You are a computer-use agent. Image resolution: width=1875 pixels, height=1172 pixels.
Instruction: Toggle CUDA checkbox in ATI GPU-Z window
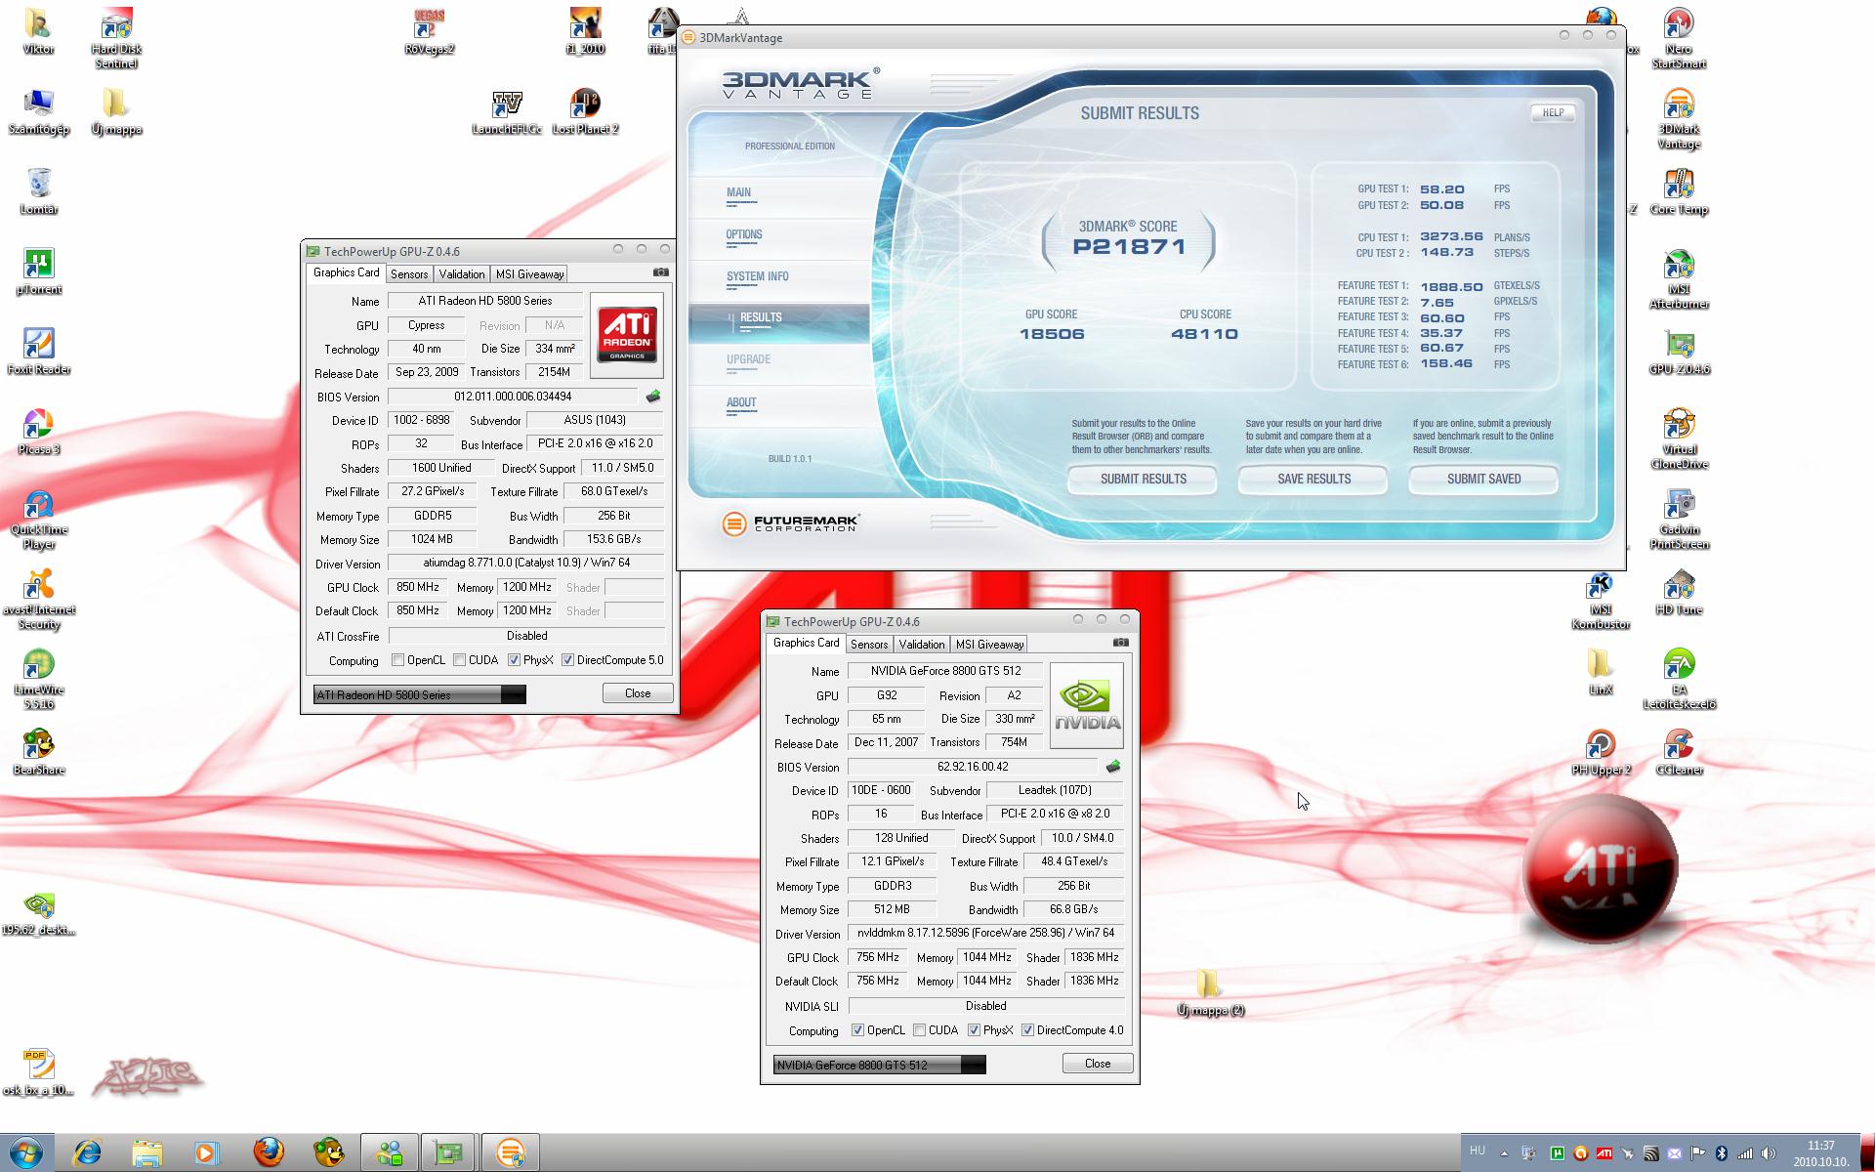coord(460,660)
